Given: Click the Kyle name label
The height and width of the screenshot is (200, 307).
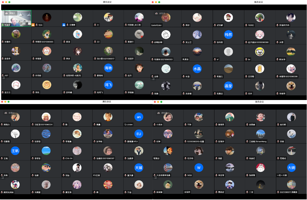Looking at the screenshot, I should tap(40, 25).
